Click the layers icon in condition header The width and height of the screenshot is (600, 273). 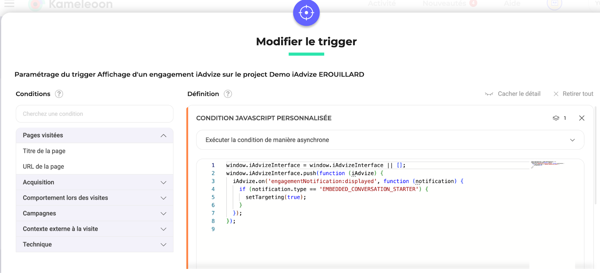tap(556, 118)
